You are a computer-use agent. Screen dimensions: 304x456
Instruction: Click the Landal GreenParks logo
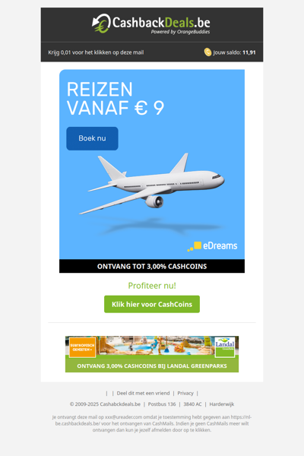(225, 347)
